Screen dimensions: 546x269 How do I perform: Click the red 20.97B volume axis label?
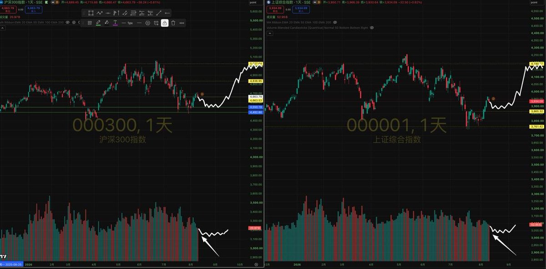[x=255, y=228]
